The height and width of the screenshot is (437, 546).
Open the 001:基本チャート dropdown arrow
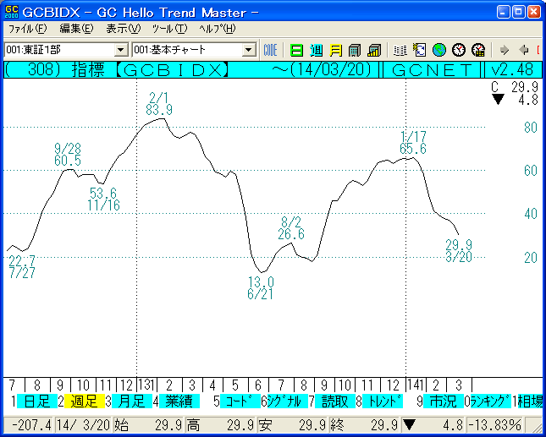click(249, 51)
